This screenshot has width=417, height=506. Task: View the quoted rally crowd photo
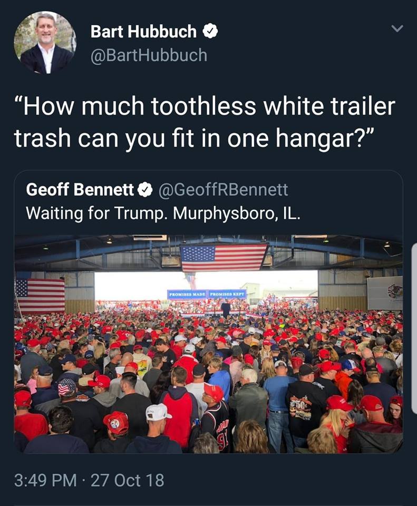tap(209, 344)
